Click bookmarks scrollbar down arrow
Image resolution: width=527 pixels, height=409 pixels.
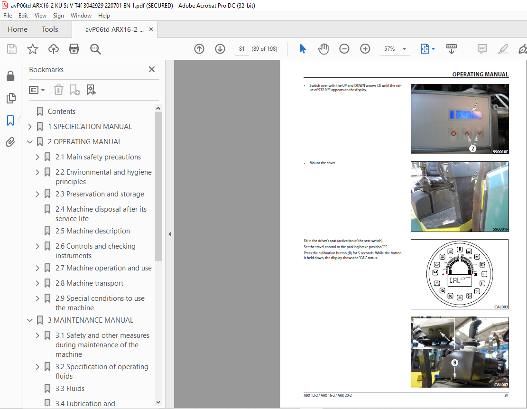click(x=158, y=402)
